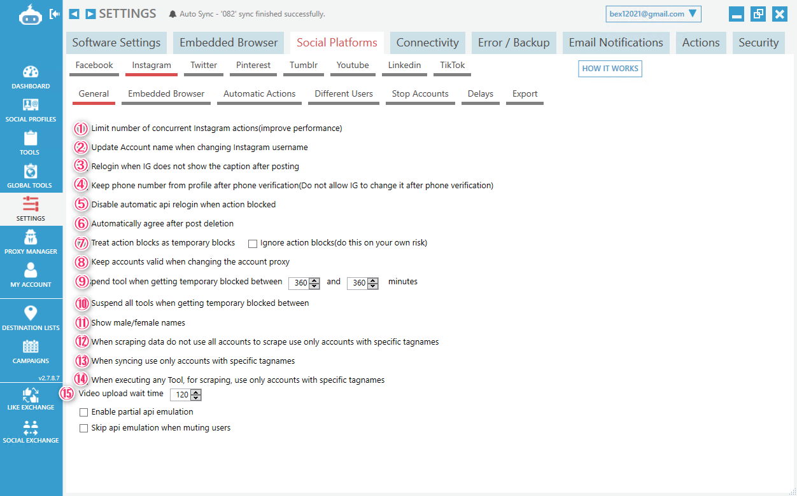The width and height of the screenshot is (797, 496).
Task: Open Destination Lists in the sidebar
Action: coord(31,318)
